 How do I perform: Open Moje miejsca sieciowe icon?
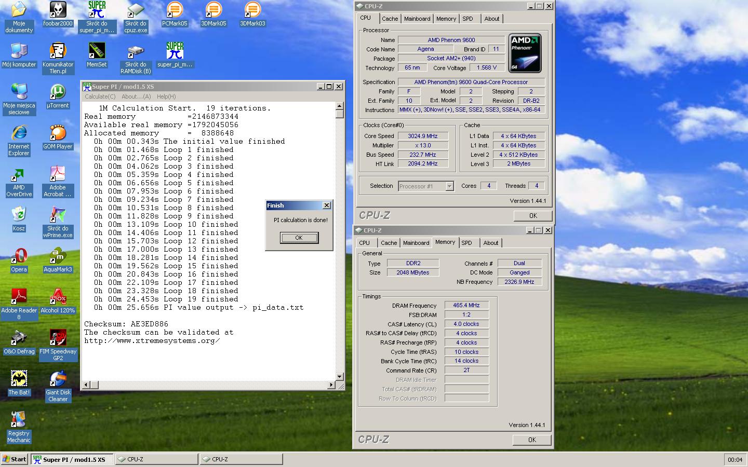[x=19, y=100]
